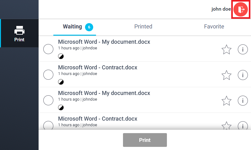Switch to the Printed tab

pos(143,27)
